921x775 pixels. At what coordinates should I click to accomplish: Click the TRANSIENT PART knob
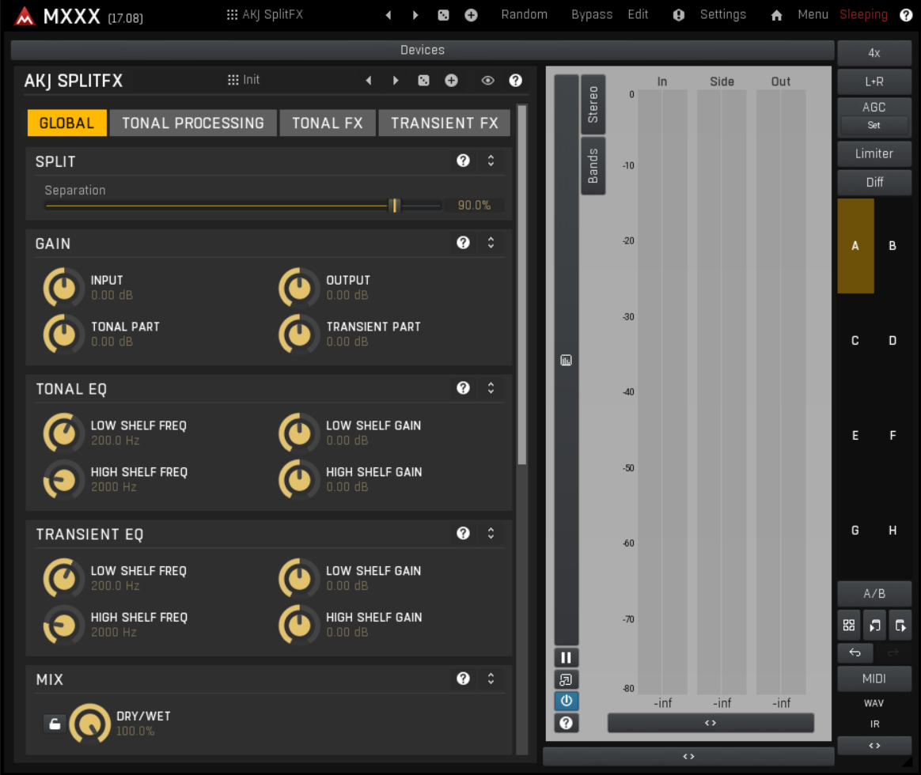point(299,334)
